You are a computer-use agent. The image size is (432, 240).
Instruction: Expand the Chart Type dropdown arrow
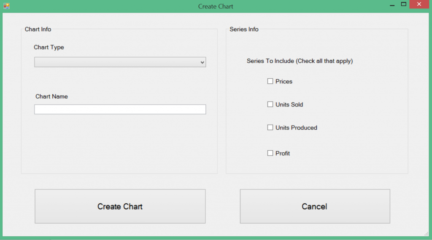tap(202, 62)
